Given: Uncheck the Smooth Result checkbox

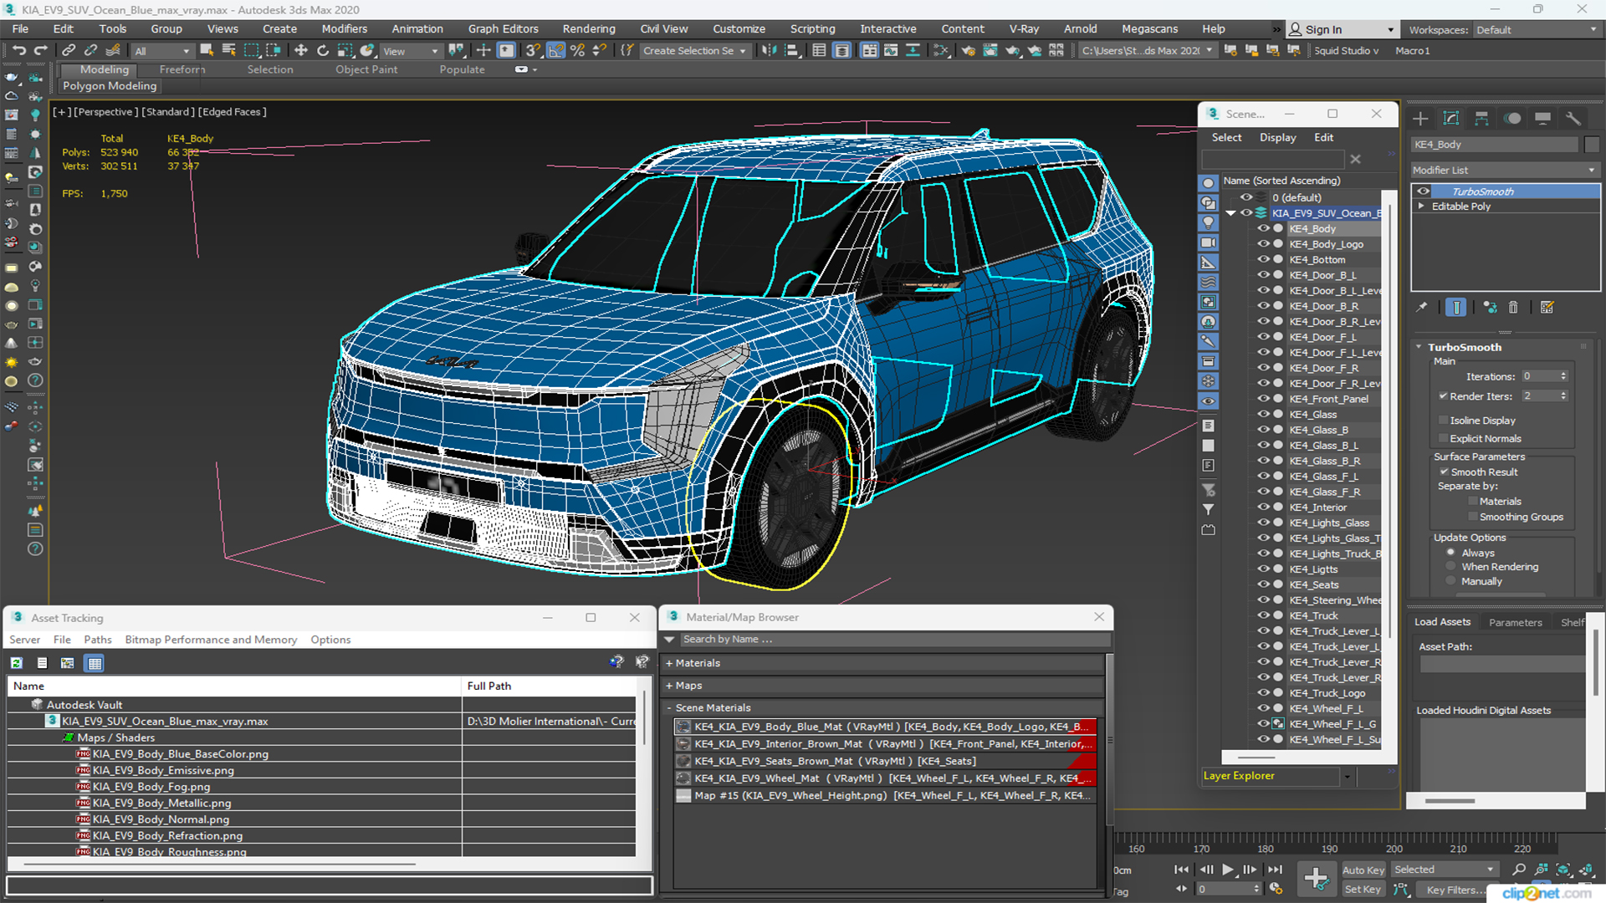Looking at the screenshot, I should tap(1444, 472).
